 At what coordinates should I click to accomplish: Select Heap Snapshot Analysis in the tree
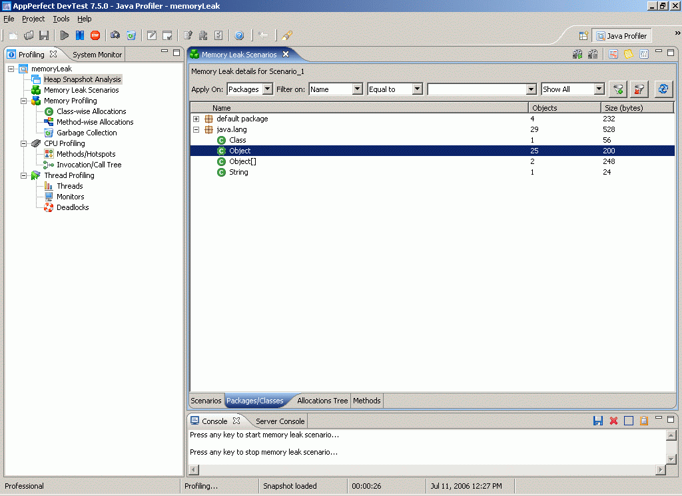[82, 79]
